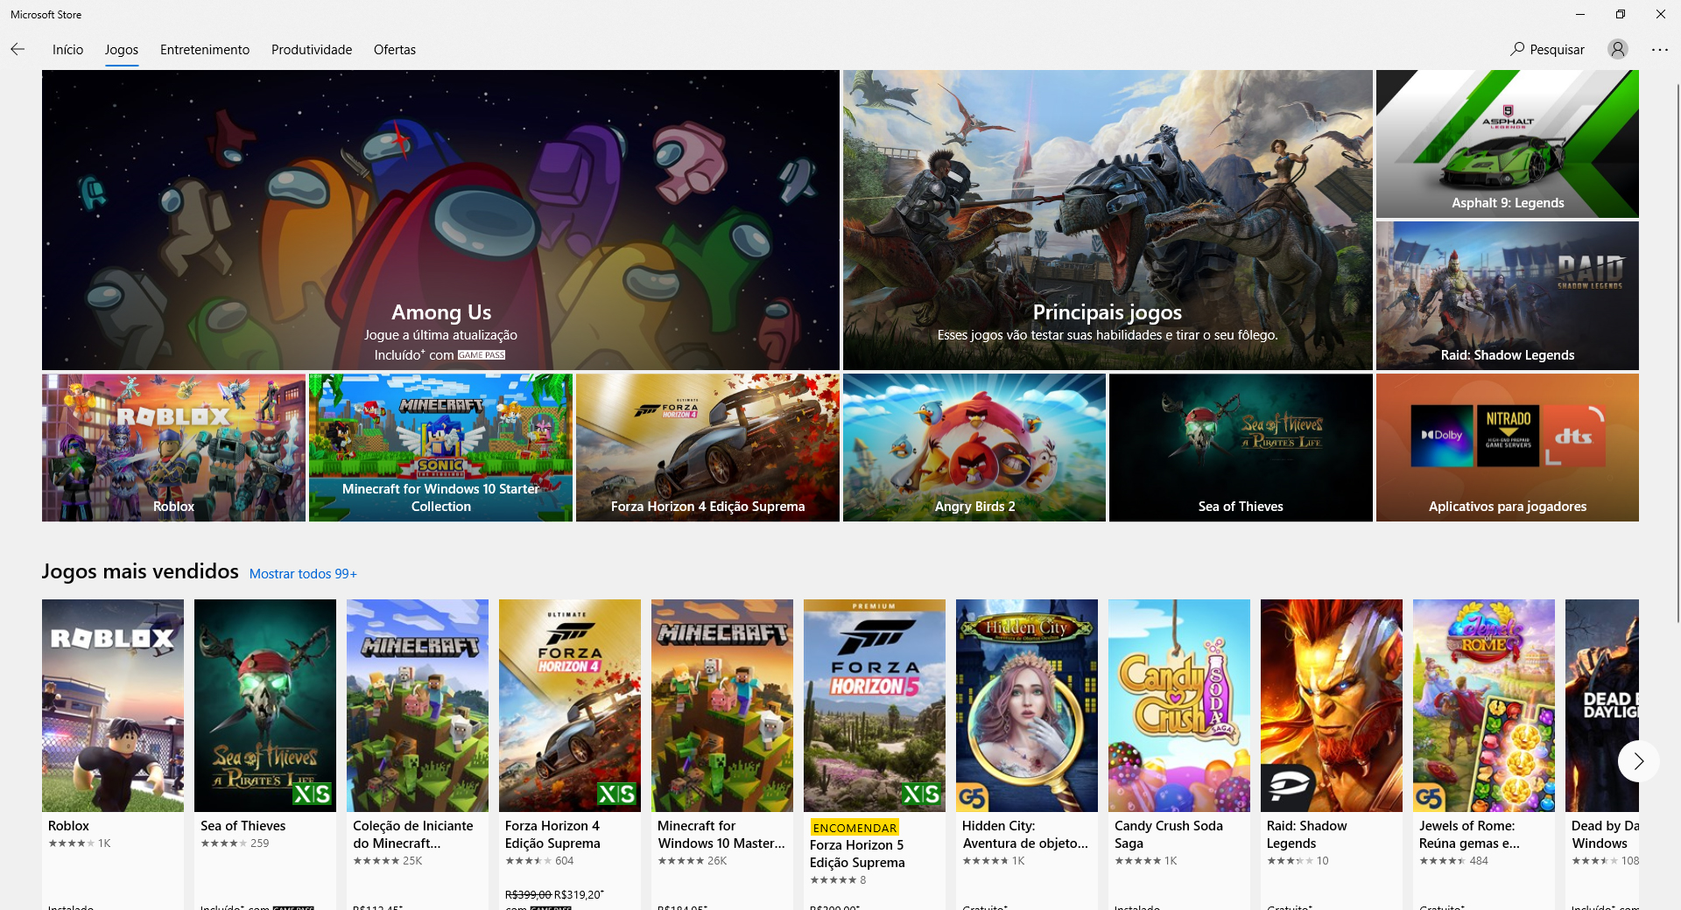Click the Jogos mais vendidos heading
This screenshot has width=1681, height=910.
click(x=140, y=571)
